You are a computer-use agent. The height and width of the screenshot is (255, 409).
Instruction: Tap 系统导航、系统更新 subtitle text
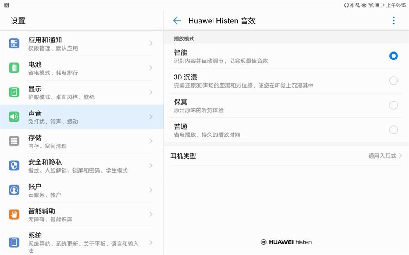pyautogui.click(x=83, y=247)
